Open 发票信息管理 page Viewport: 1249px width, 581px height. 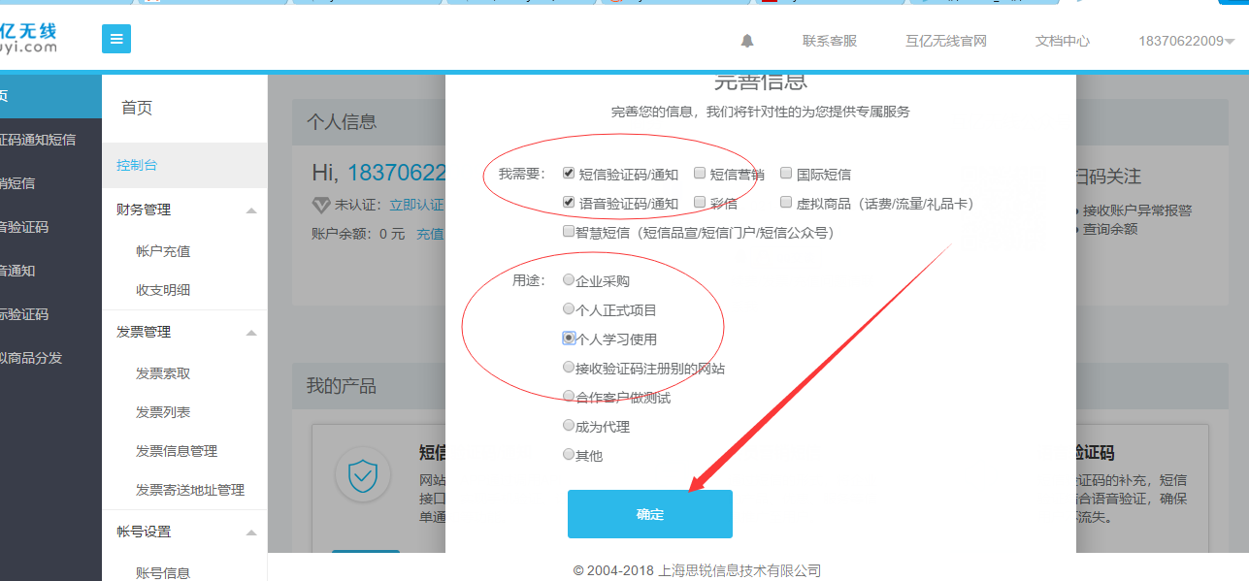tap(177, 451)
